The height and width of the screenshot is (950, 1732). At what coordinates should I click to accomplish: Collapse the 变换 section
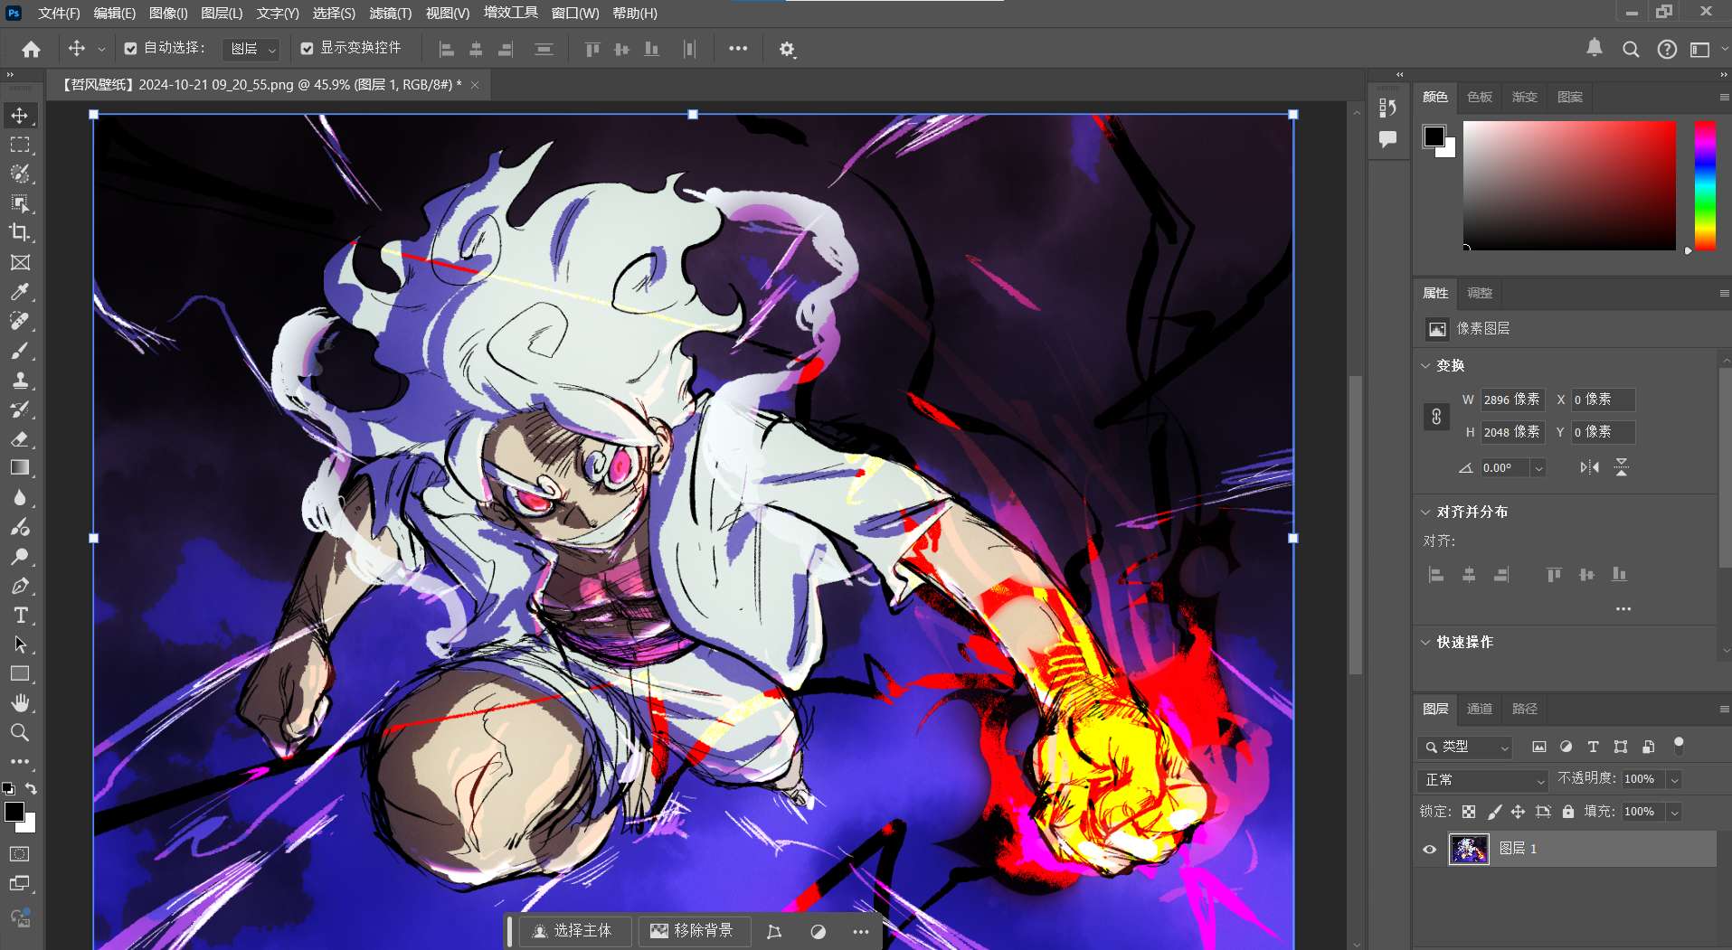(x=1425, y=366)
